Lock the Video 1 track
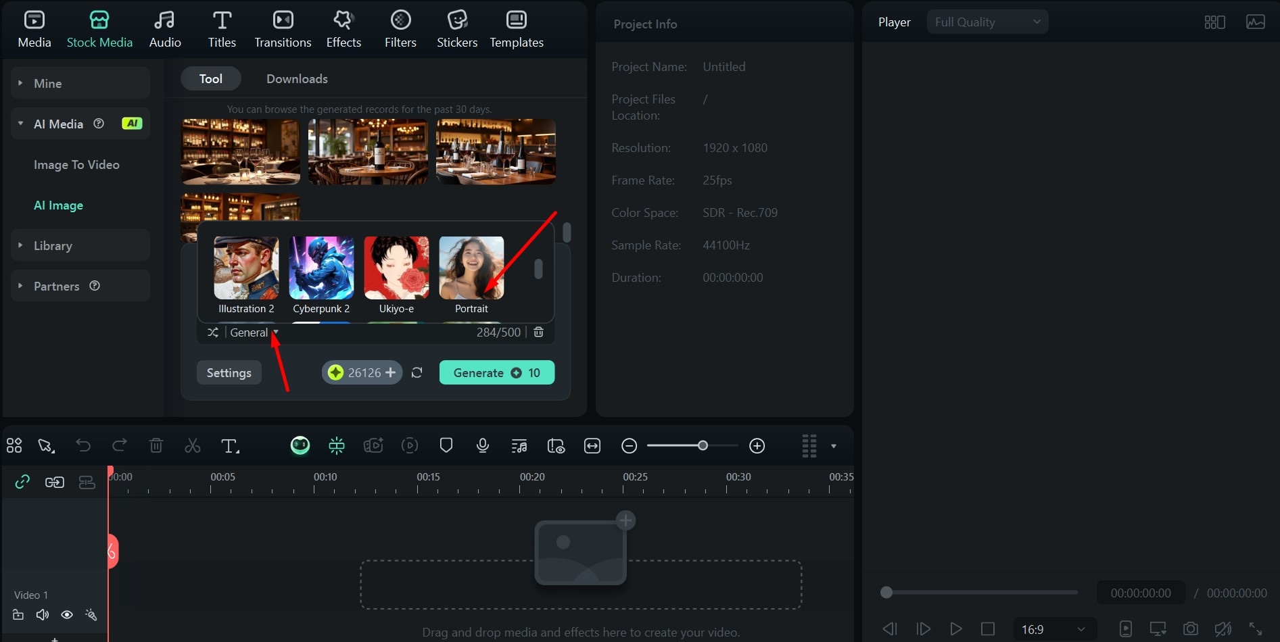Image resolution: width=1280 pixels, height=642 pixels. click(x=18, y=615)
